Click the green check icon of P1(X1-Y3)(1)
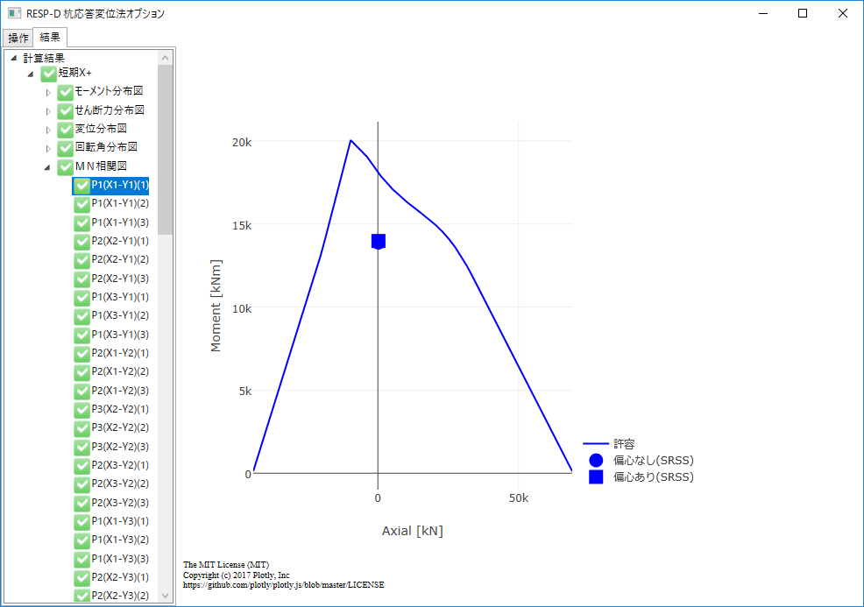This screenshot has width=864, height=607. (81, 522)
